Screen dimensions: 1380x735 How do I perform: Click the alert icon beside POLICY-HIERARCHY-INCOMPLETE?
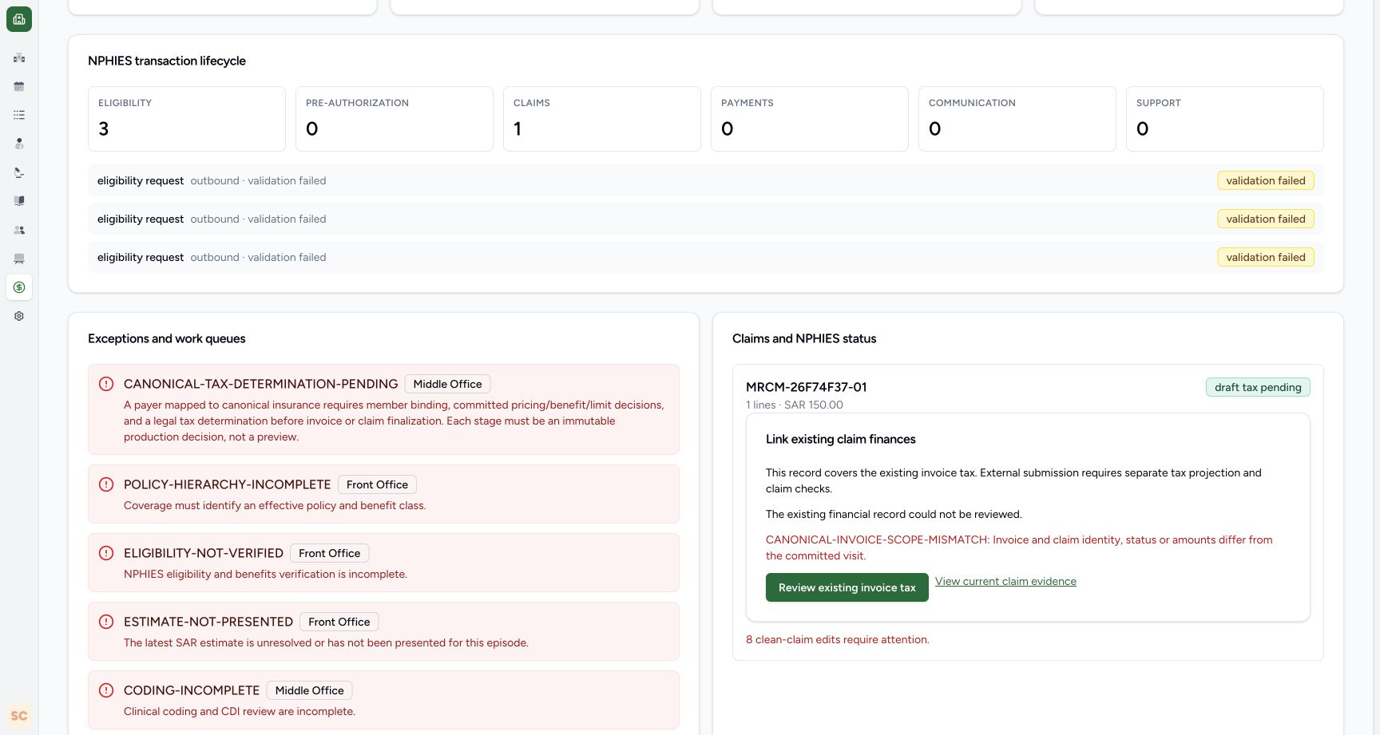(106, 484)
